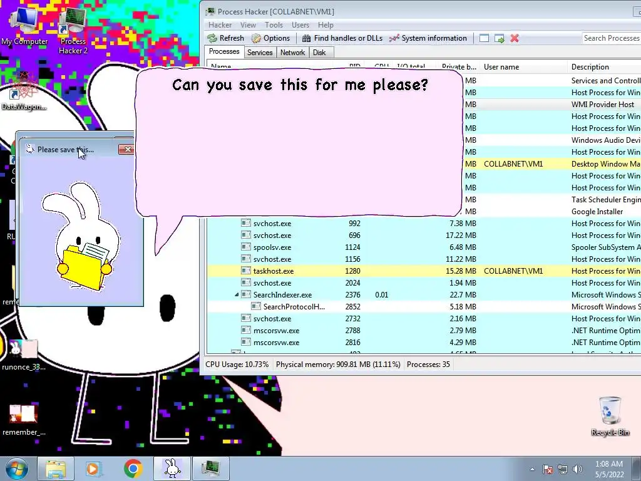Select svchost.exe with PID 2024
This screenshot has width=641, height=481.
(424, 282)
